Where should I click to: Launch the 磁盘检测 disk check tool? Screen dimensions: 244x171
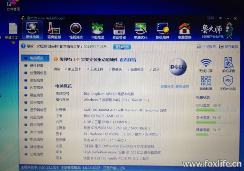pos(206,83)
